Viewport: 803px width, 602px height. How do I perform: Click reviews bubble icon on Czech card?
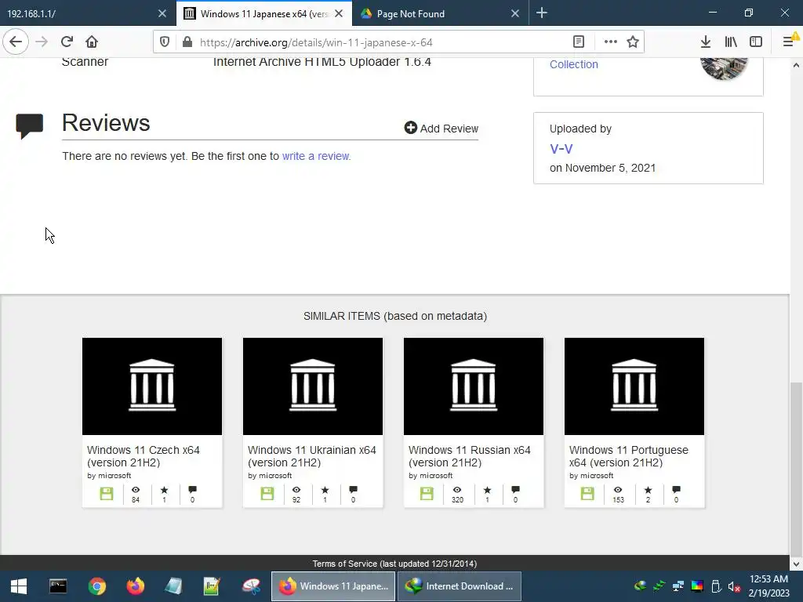tap(193, 490)
